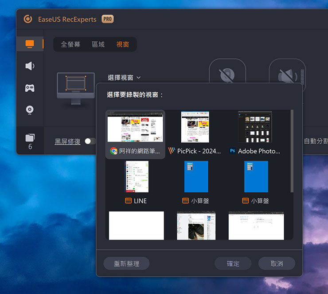Open the game recording mode in the sidebar

[x=30, y=88]
